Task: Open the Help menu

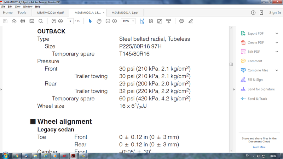Action: 38,7
